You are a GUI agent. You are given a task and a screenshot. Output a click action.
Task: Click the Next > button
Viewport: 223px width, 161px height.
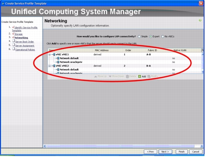[165, 152]
